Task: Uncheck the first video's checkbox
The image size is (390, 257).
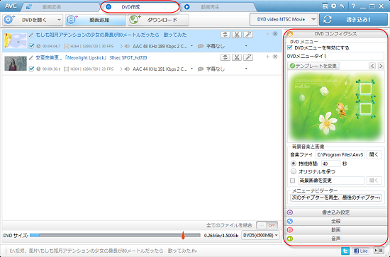Action: pos(31,46)
